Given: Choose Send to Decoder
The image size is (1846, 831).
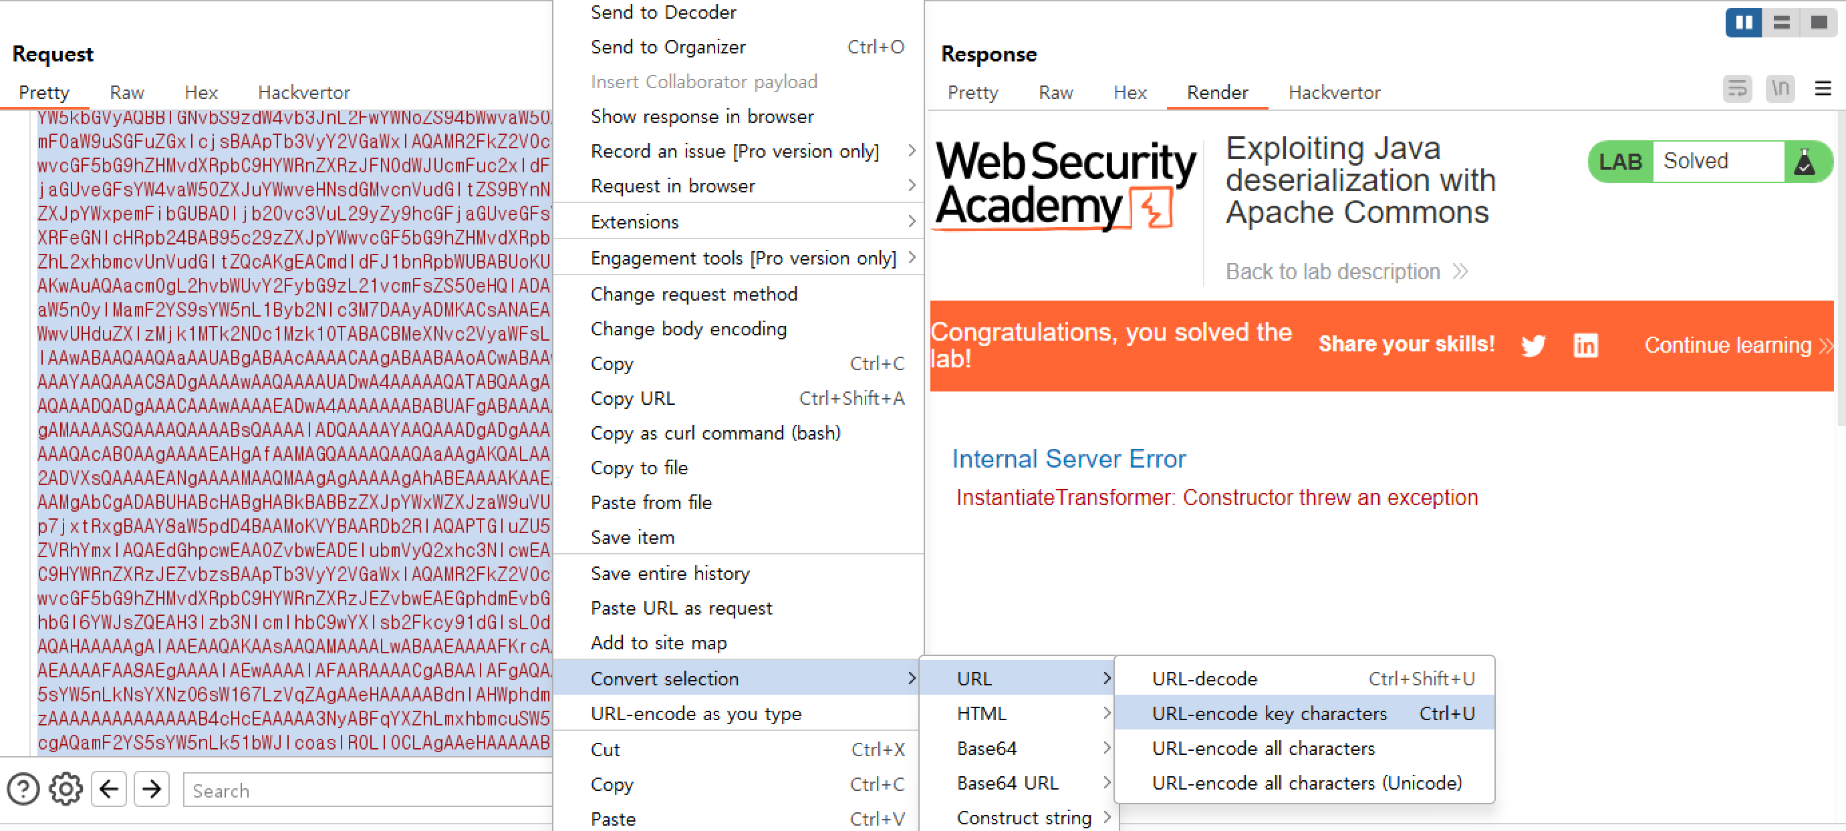Looking at the screenshot, I should [x=738, y=12].
